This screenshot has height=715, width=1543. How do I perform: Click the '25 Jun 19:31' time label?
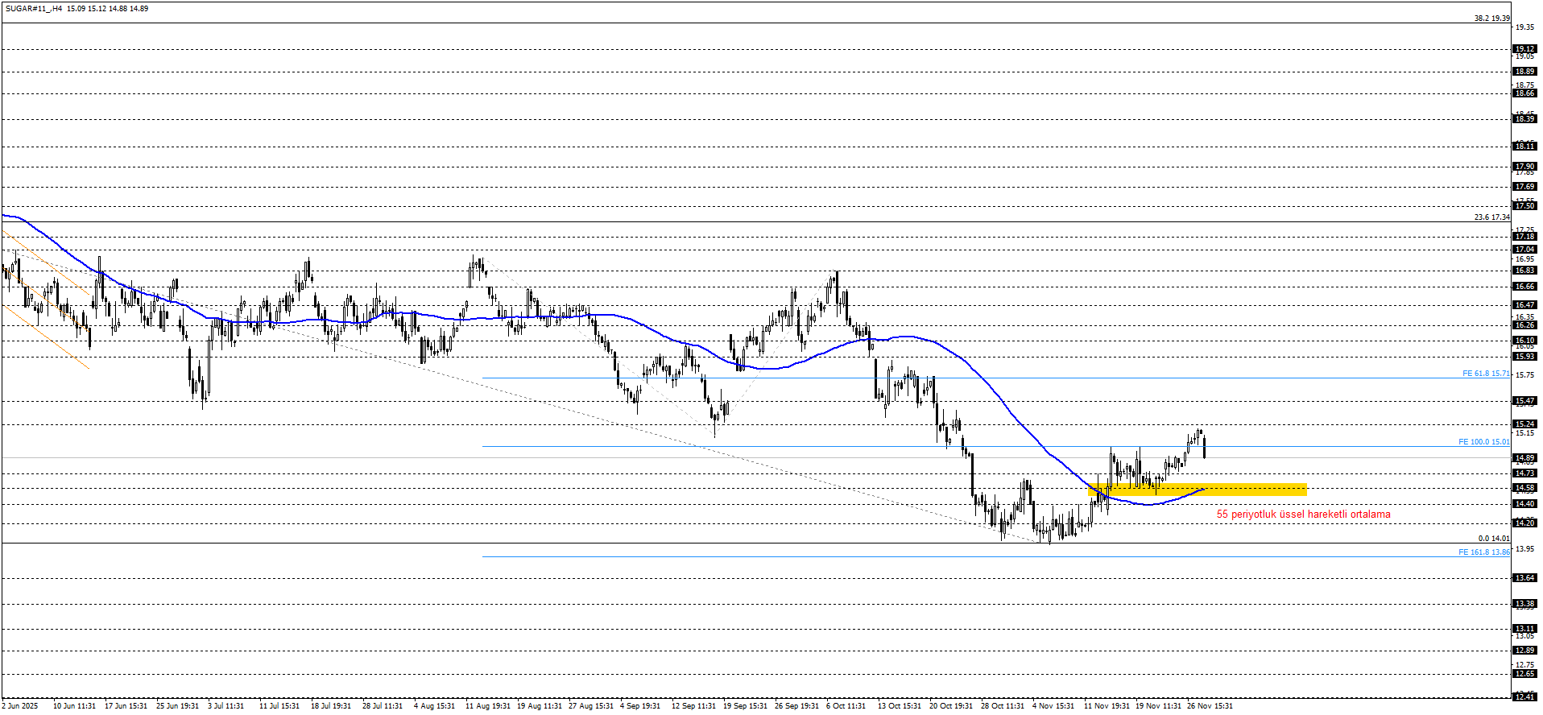177,706
